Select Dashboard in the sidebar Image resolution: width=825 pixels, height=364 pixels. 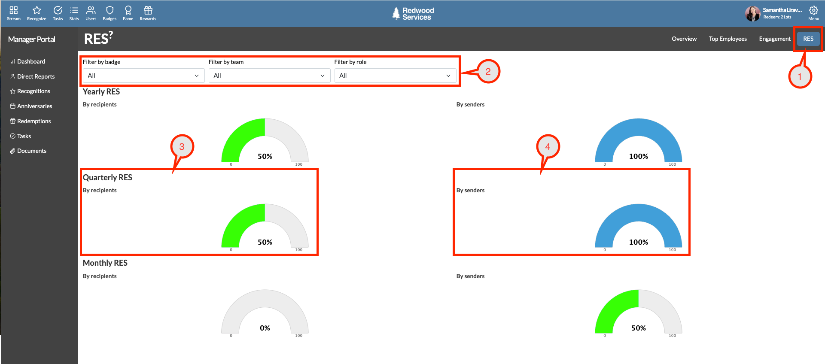[27, 61]
